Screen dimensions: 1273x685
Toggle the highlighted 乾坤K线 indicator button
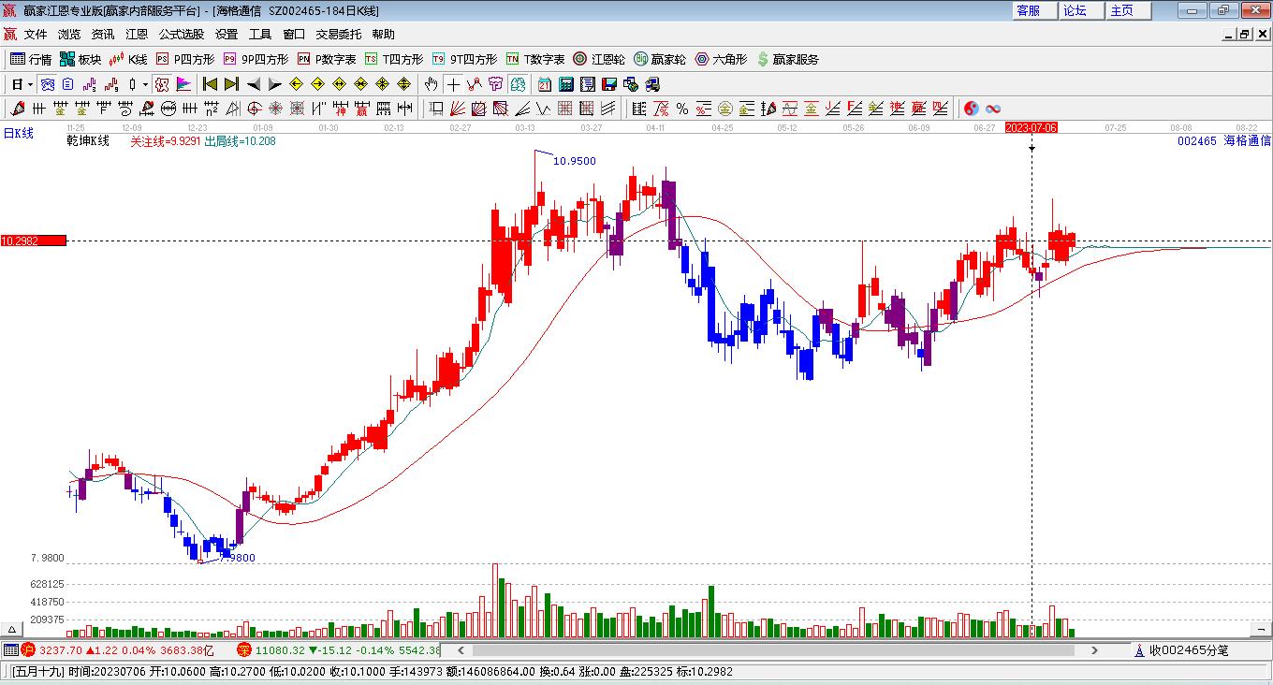162,84
